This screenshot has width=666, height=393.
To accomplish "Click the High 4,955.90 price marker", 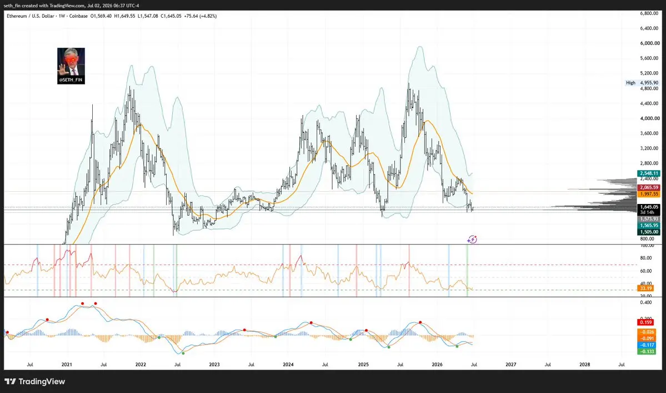I will pyautogui.click(x=642, y=83).
